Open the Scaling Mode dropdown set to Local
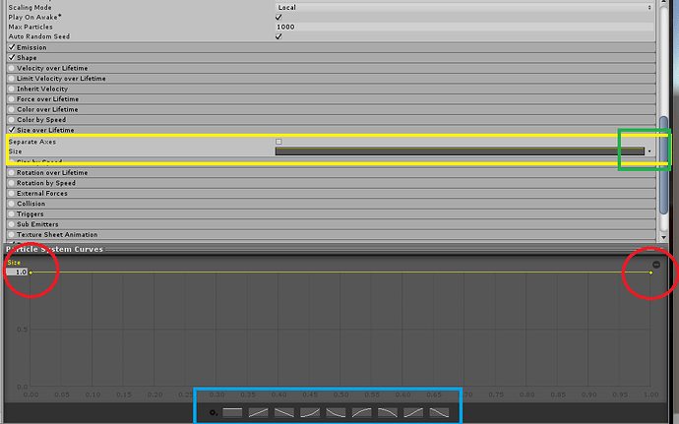The image size is (679, 424). pos(464,7)
